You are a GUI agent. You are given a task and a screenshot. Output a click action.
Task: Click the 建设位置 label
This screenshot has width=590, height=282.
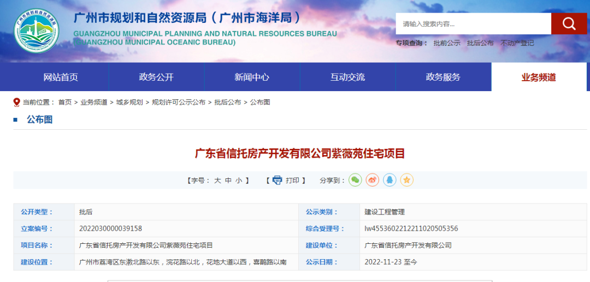point(37,262)
